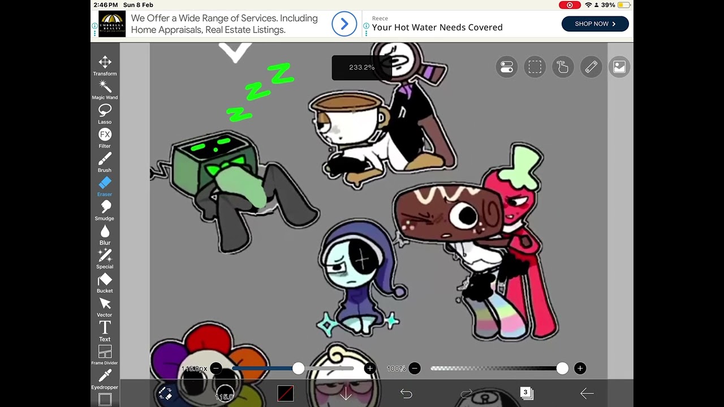
Task: Select the Magic Wand tool
Action: 105,90
